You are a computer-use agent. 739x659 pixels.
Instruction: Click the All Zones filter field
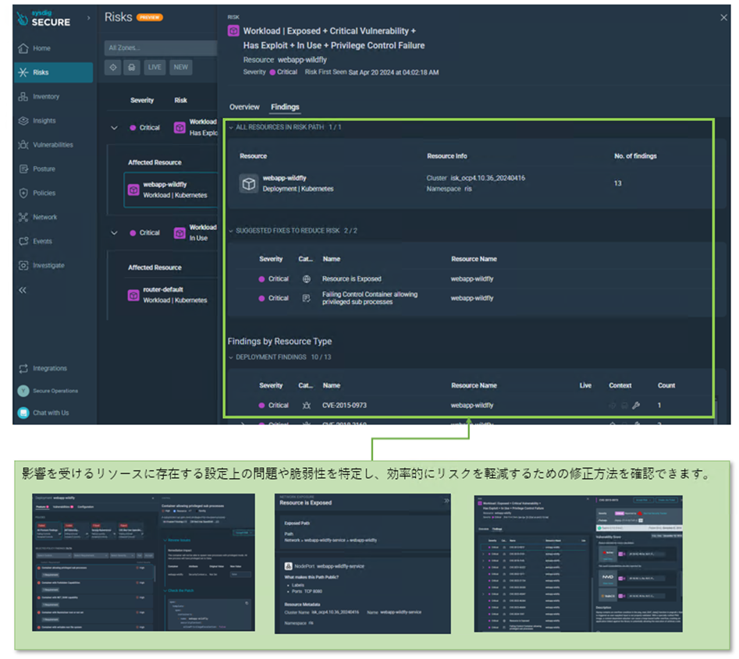(159, 48)
